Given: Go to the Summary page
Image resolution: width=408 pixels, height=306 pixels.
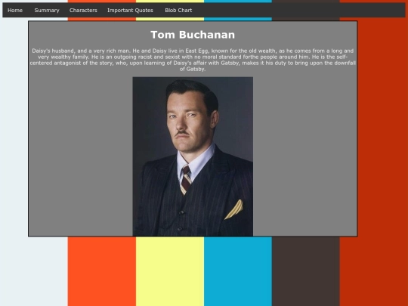Looking at the screenshot, I should tap(47, 11).
